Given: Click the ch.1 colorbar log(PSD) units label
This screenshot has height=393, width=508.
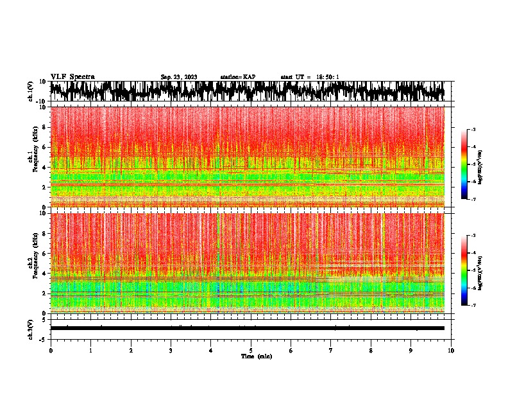Looking at the screenshot, I should tap(480, 168).
